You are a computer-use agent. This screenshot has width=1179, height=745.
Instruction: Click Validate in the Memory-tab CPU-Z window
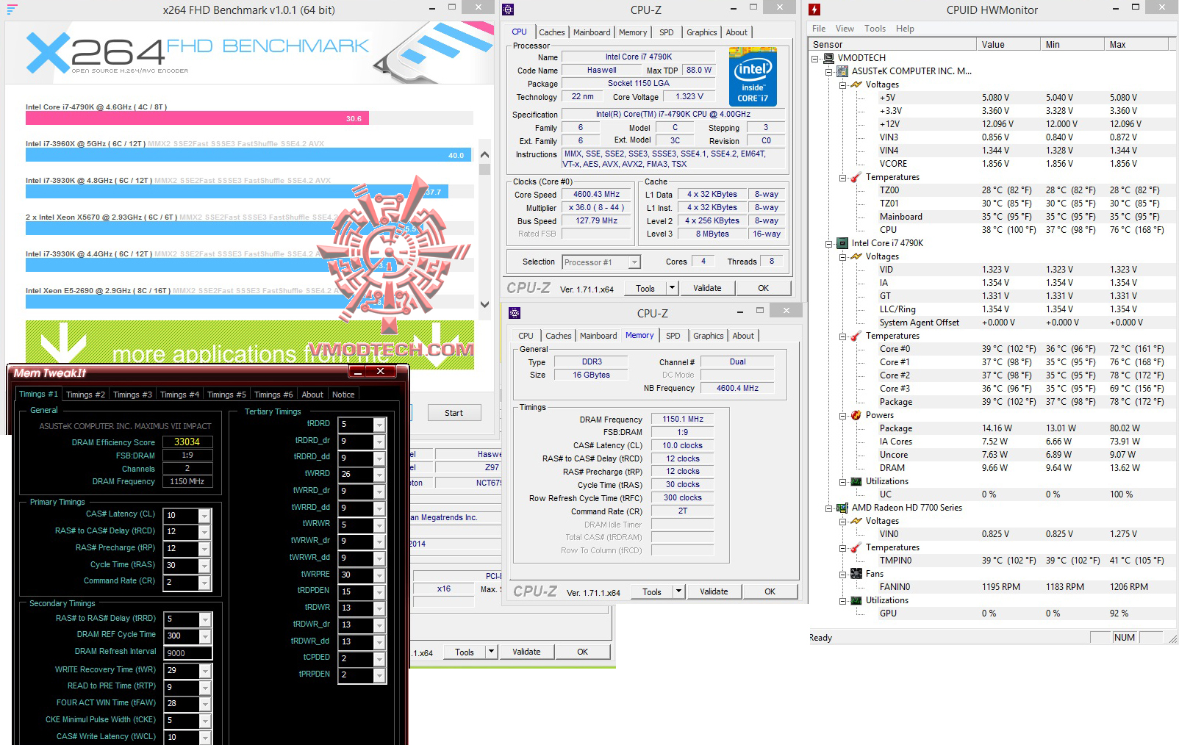tap(714, 591)
